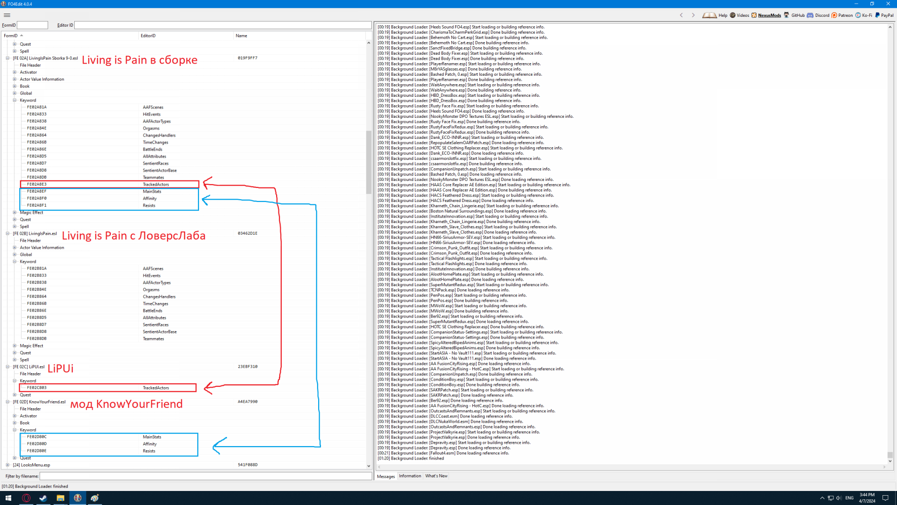Open the Help book icon
Viewport: 897px width, 505px height.
pos(709,15)
